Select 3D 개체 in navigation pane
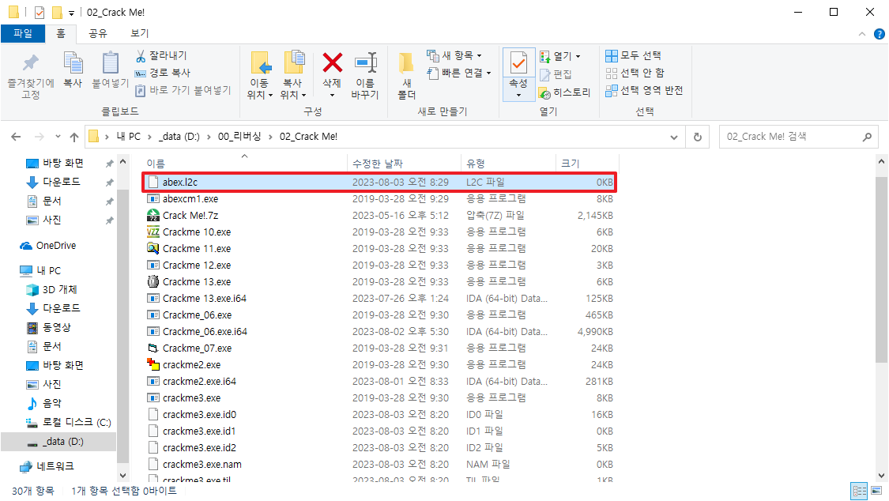This screenshot has height=501, width=889. click(59, 289)
